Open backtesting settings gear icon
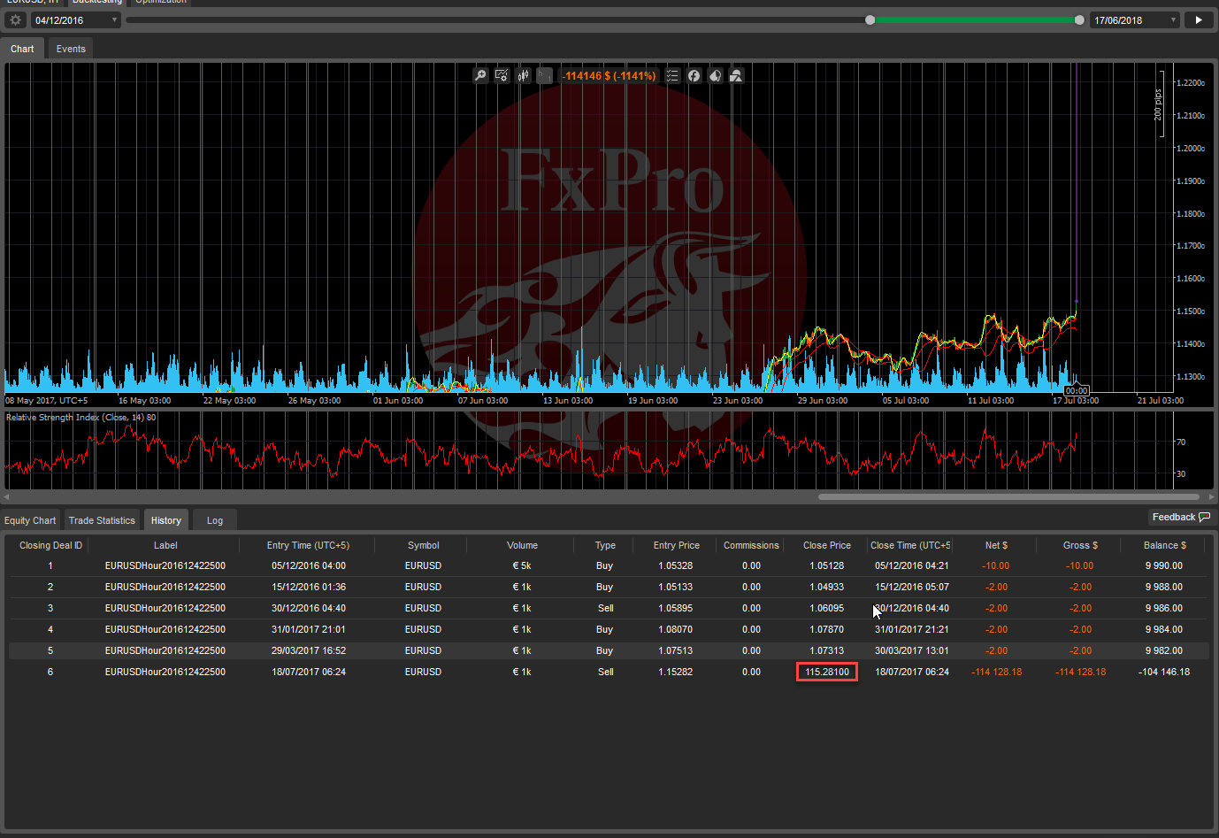1219x838 pixels. (x=15, y=19)
